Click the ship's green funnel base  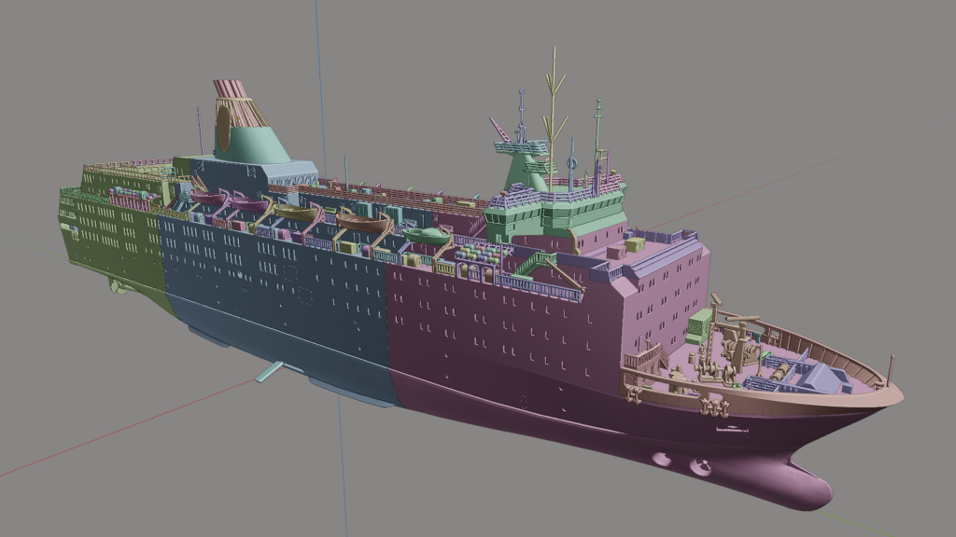(252, 144)
